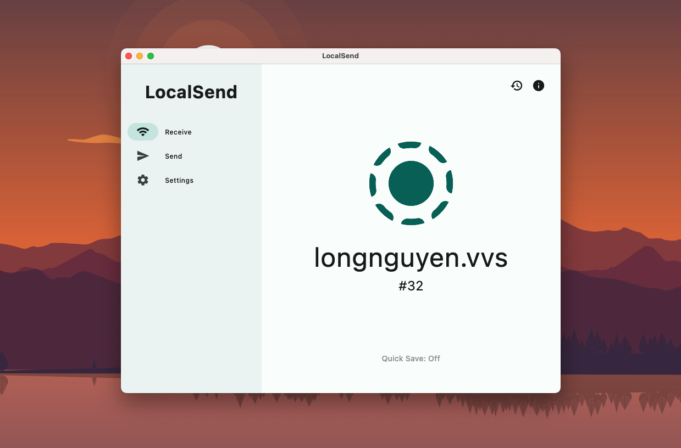Maximize the LocalSend window with green button
The image size is (681, 448).
[x=151, y=56]
